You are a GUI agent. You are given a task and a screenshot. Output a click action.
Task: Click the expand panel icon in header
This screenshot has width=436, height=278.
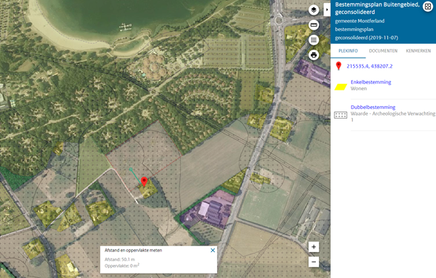[428, 7]
